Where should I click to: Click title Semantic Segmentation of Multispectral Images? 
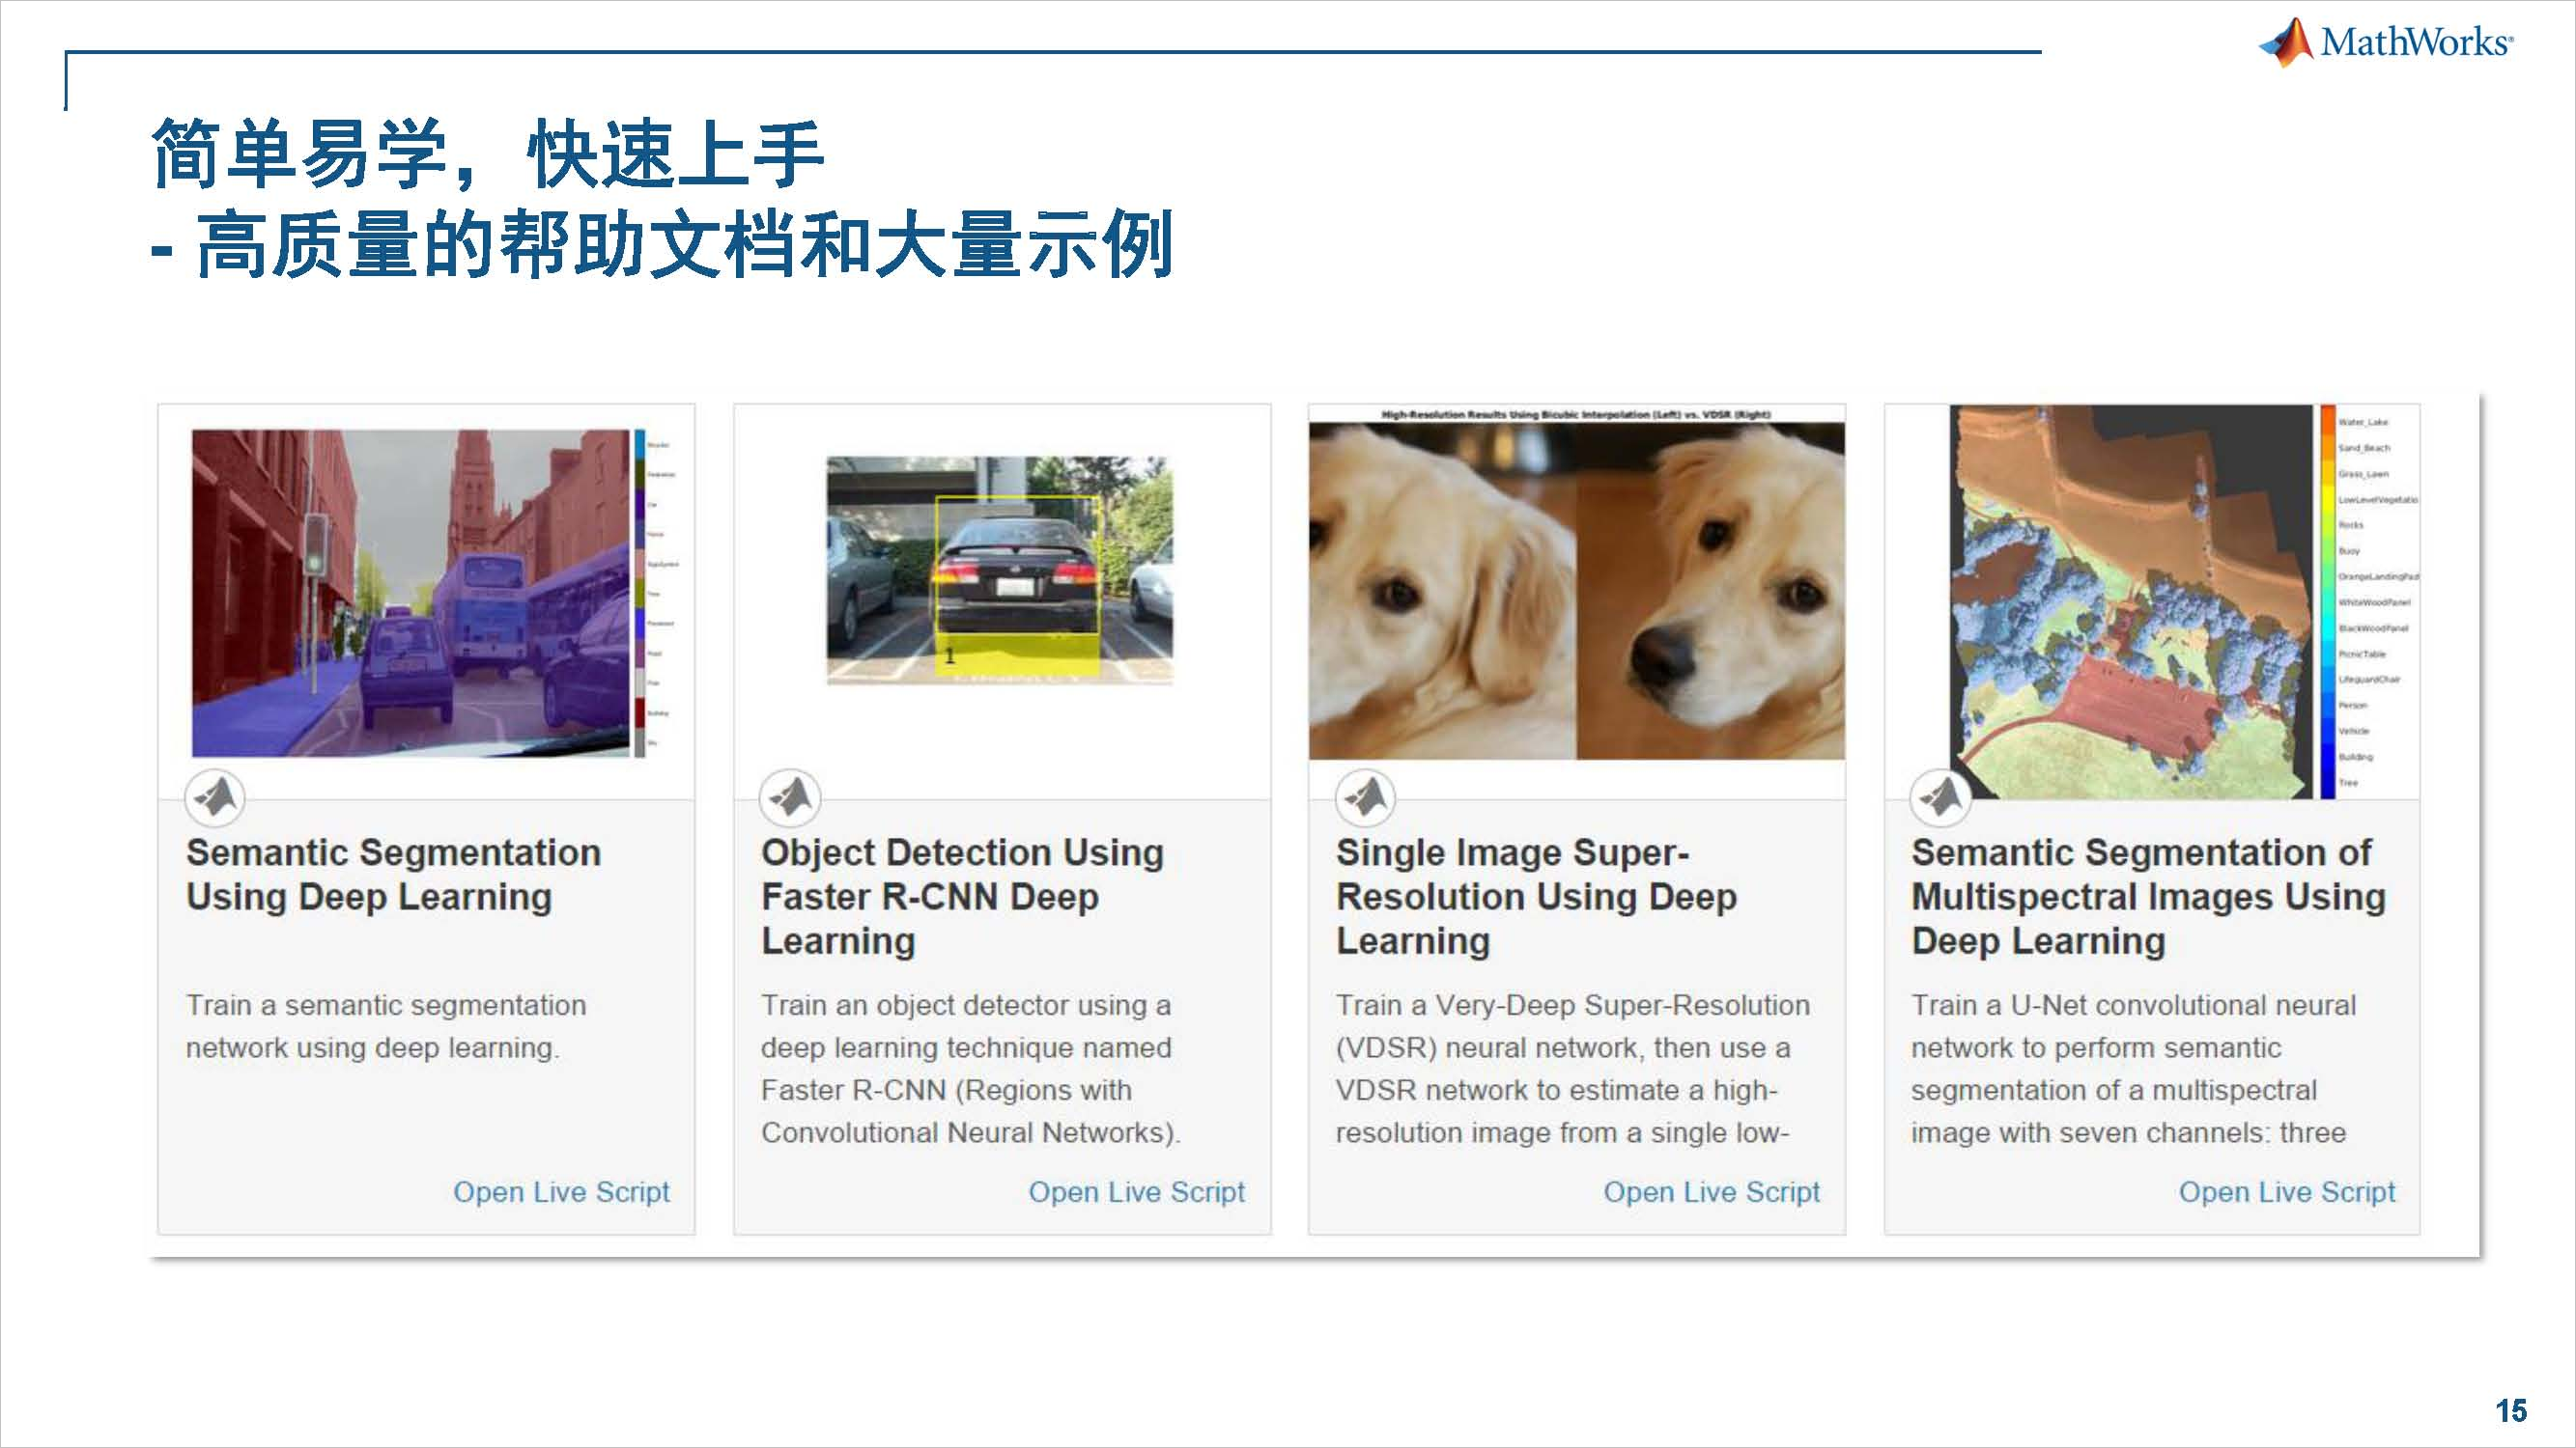tap(2148, 897)
